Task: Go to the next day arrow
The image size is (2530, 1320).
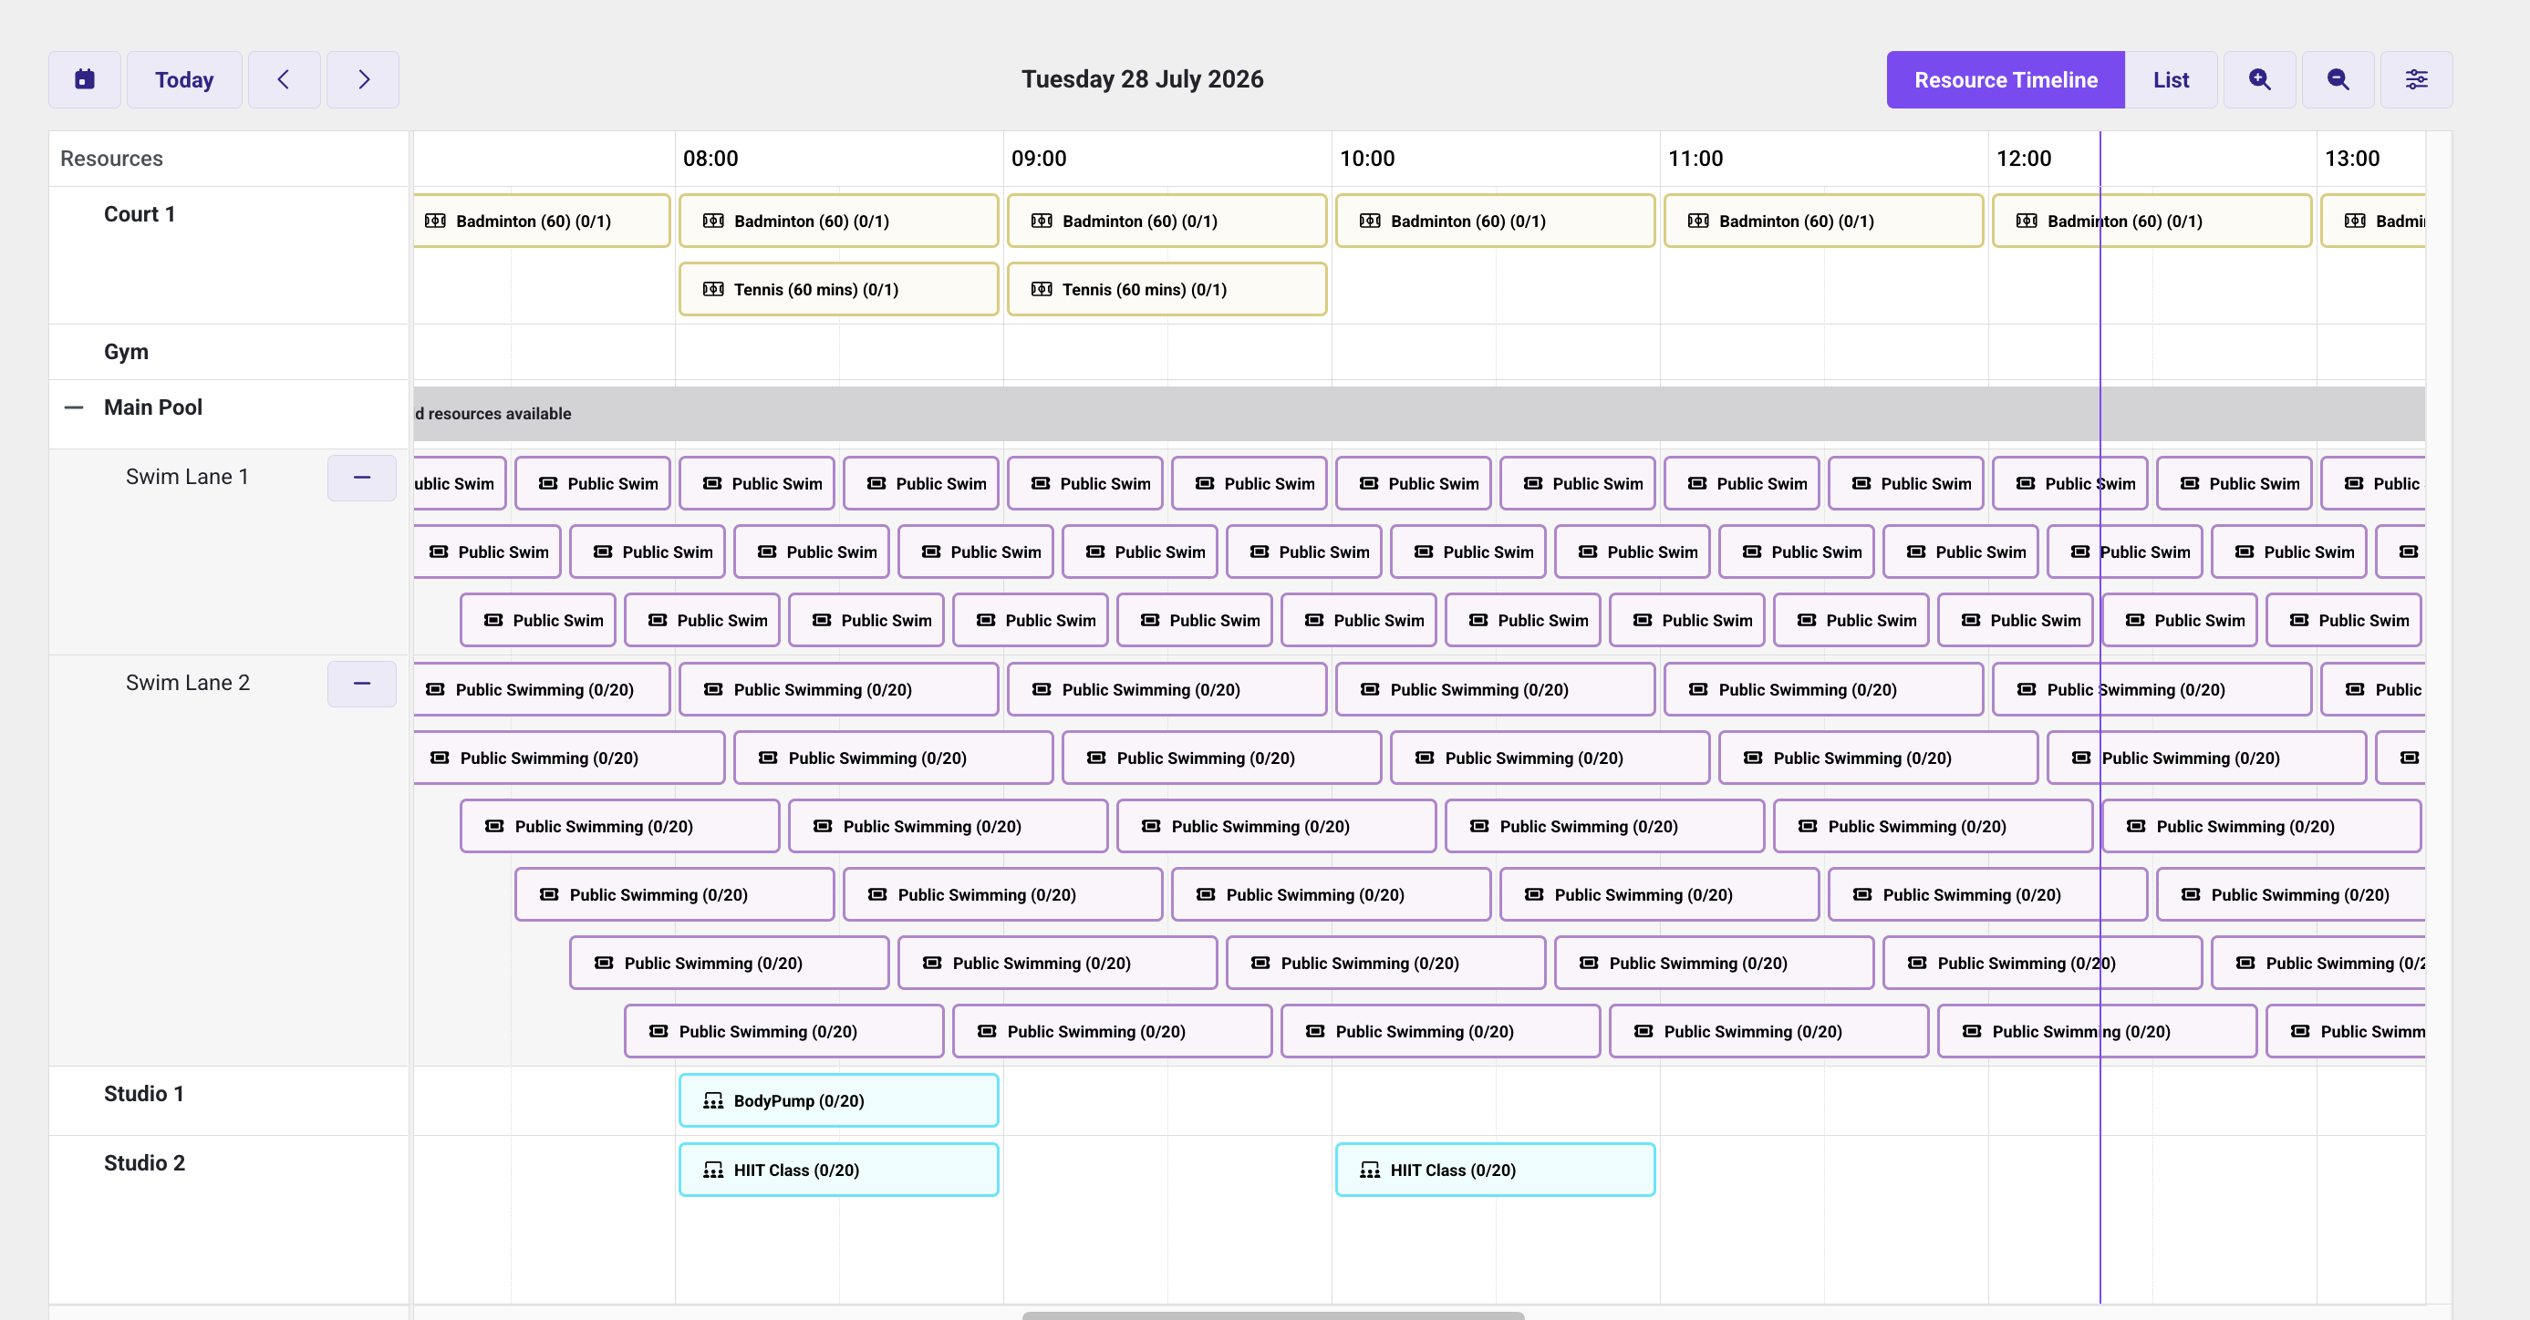Action: 363,79
